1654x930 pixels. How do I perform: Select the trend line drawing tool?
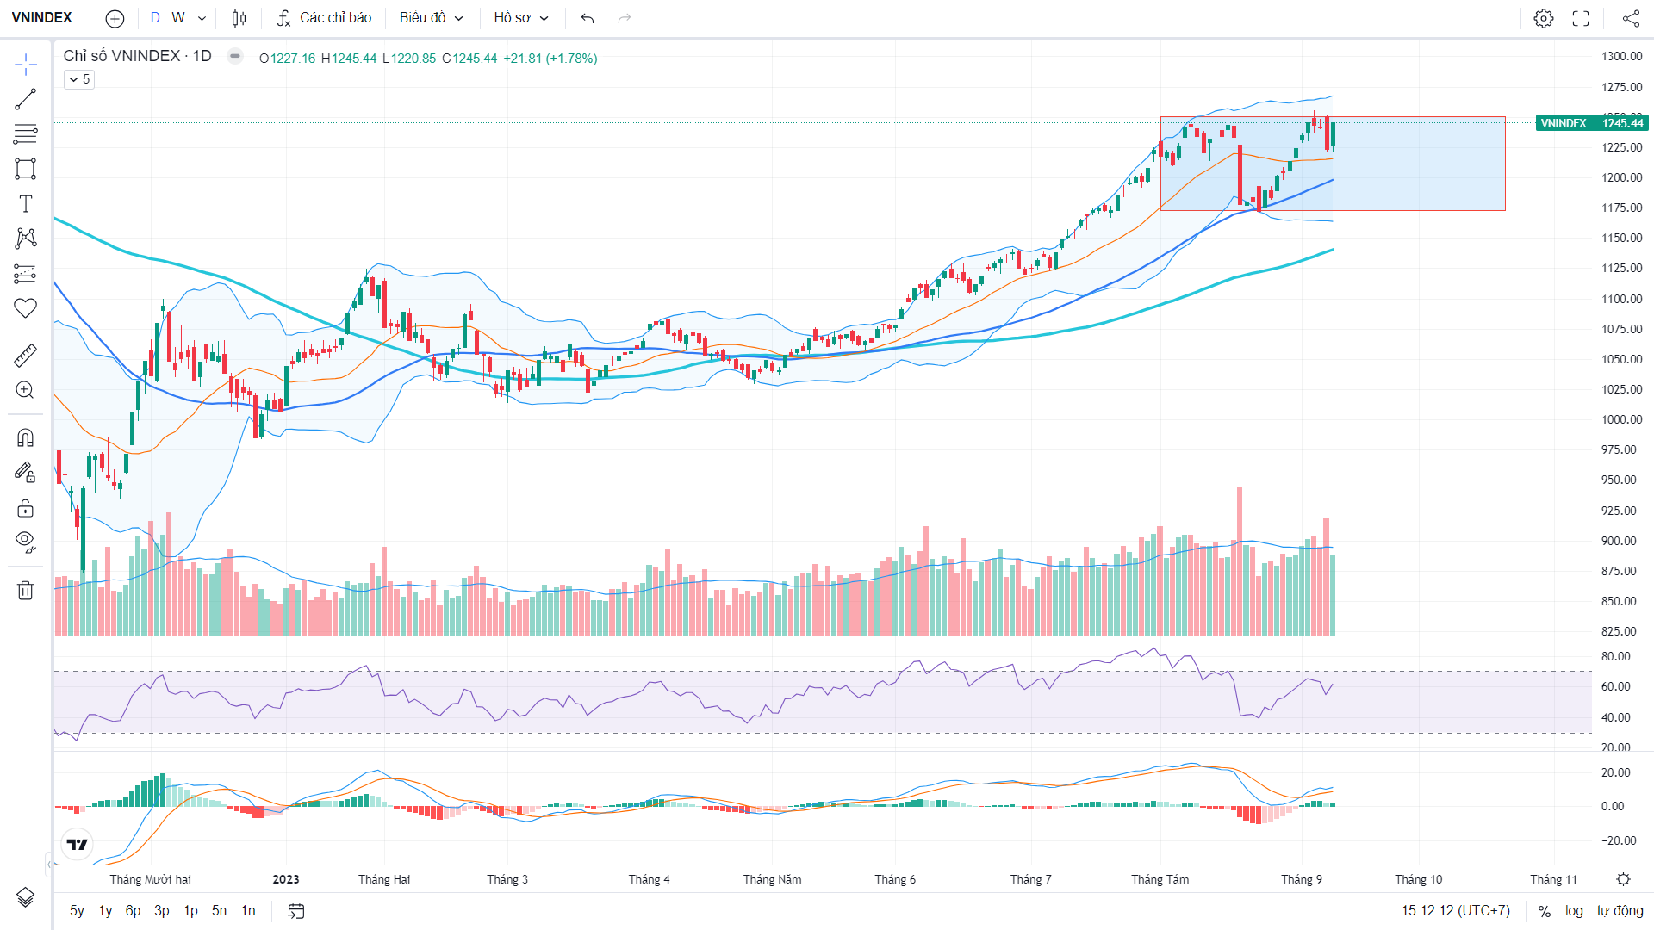pos(26,99)
